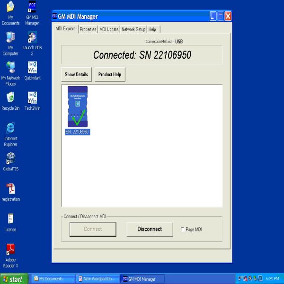
Task: Open the Tech2Win desktop shortcut
Action: click(x=32, y=98)
